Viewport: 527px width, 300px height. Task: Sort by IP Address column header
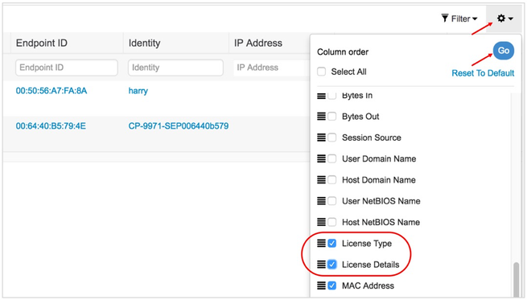258,43
